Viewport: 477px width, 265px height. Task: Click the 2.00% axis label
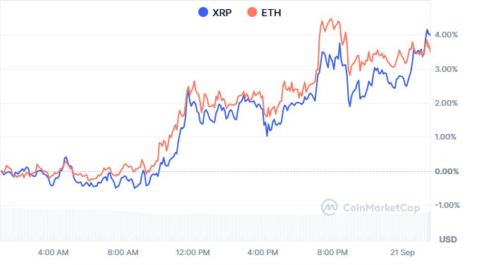446,103
